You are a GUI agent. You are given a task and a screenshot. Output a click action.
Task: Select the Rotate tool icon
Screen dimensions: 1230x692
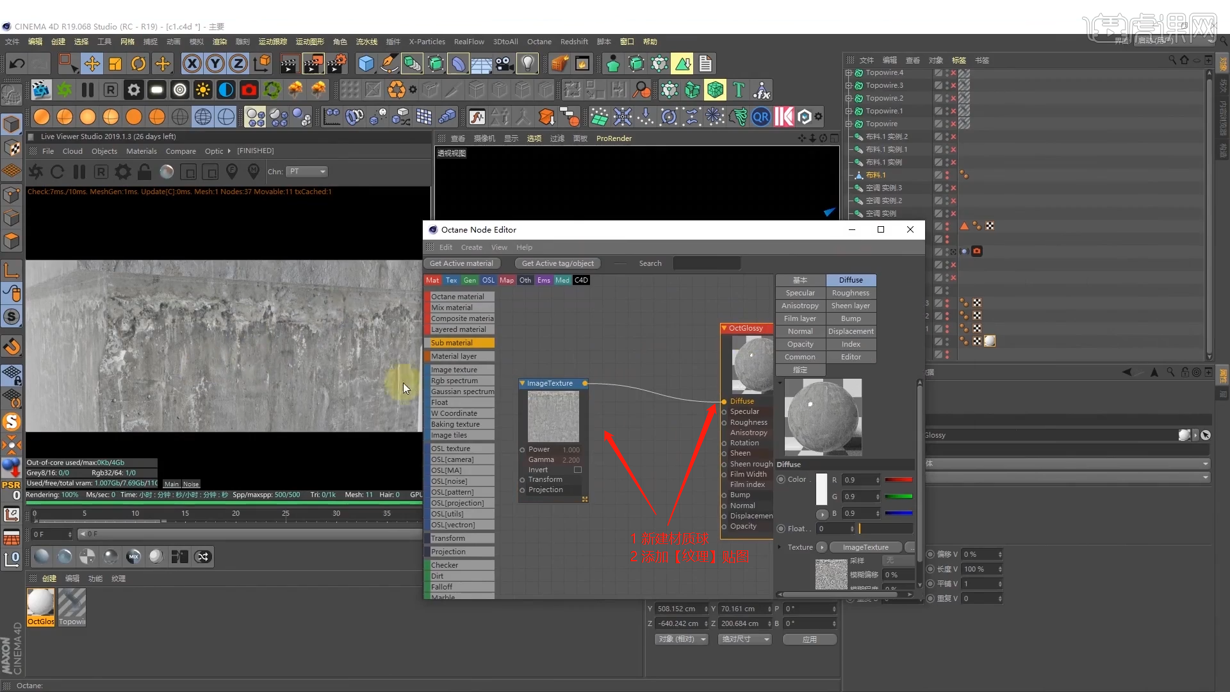coord(138,63)
